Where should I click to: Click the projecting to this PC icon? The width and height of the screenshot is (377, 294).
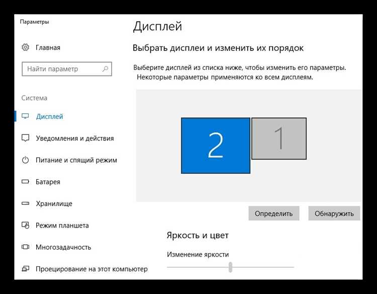[x=25, y=269]
